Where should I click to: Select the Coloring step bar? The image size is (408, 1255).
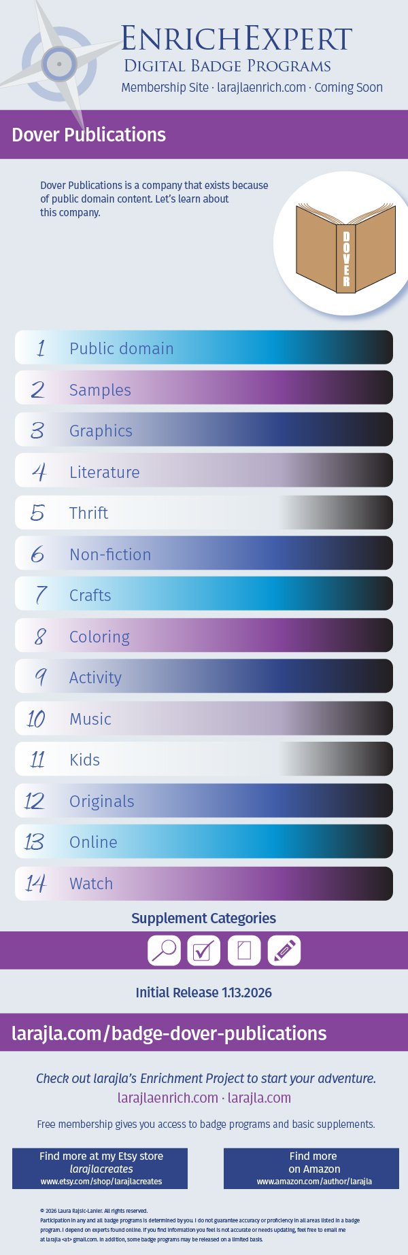tap(204, 636)
